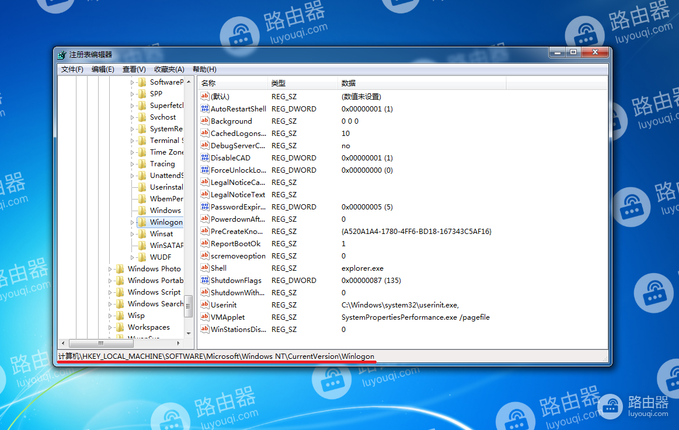Click the SystemPropertiesPerformance.exe /pagefile data
The image size is (679, 430).
(415, 317)
